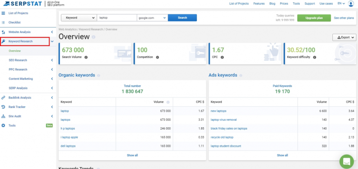Click the info icon next to Search Volume
Screen dimensions: 358x169
[86, 57]
